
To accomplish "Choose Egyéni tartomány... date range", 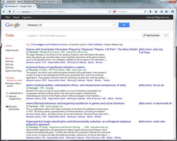I will pyautogui.click(x=14, y=71).
